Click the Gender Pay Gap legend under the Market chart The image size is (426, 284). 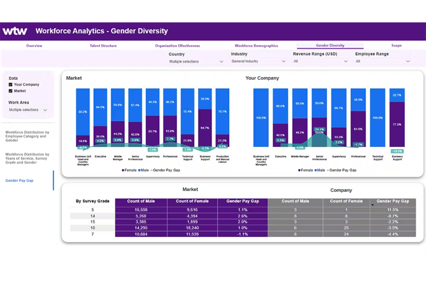[166, 170]
